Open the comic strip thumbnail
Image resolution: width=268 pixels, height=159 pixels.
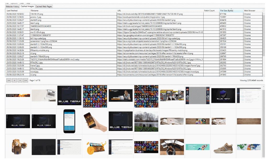coord(172,95)
